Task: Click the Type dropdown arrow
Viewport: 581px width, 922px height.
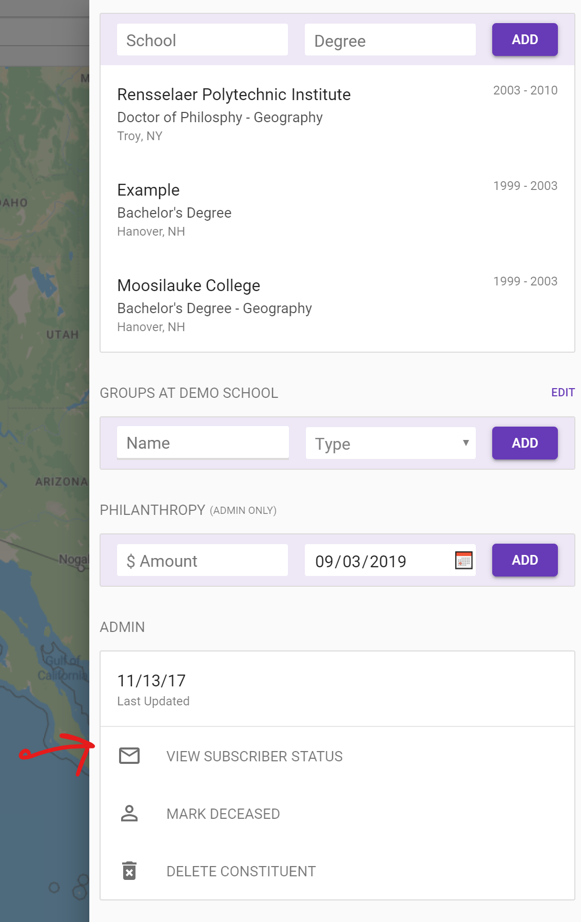Action: [x=466, y=443]
